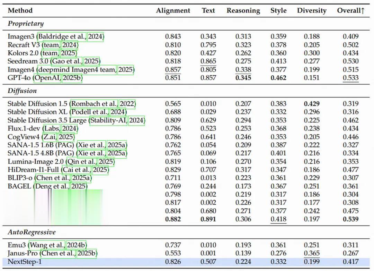Click the bold overall score 0.539

(x=350, y=219)
